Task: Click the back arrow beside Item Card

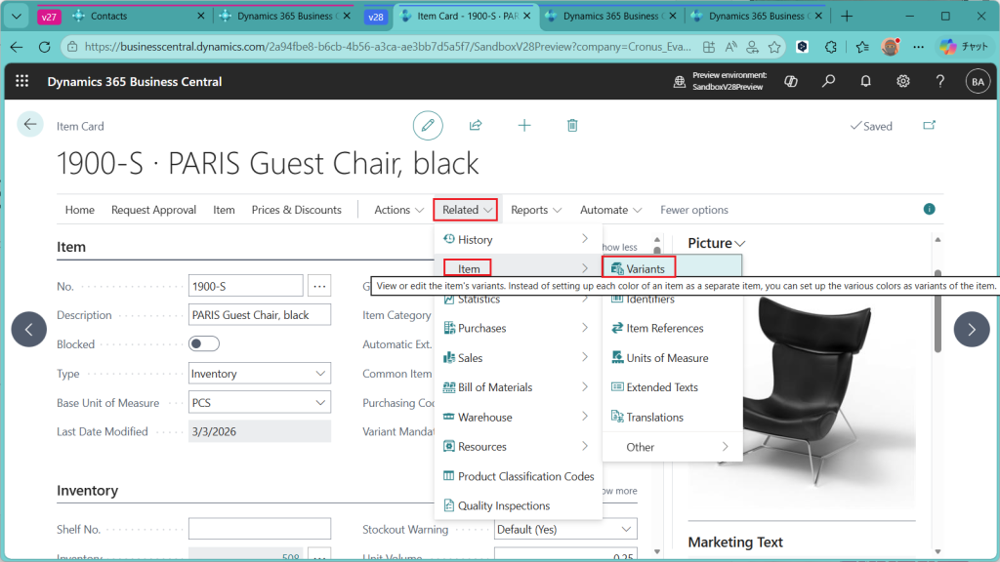Action: pos(30,124)
